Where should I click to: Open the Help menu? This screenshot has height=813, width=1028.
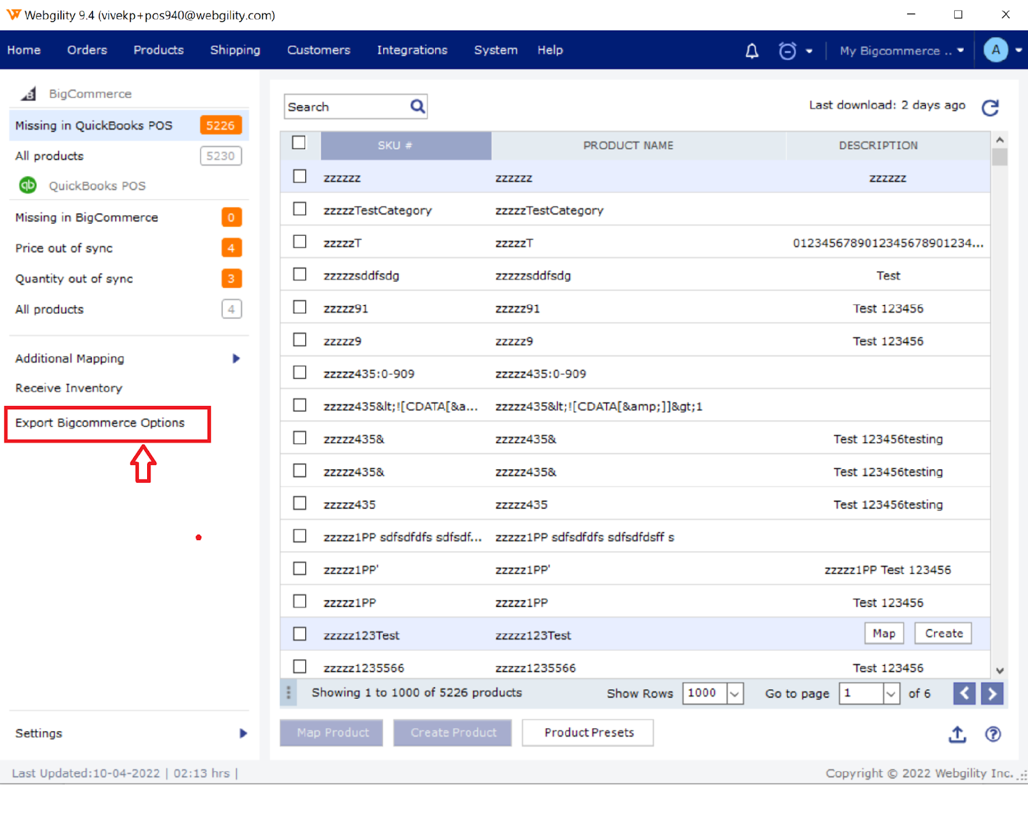550,50
